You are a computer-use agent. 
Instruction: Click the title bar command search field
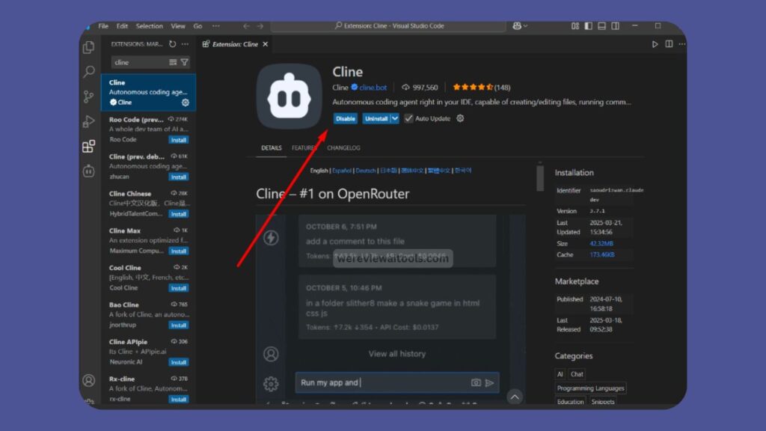(388, 26)
